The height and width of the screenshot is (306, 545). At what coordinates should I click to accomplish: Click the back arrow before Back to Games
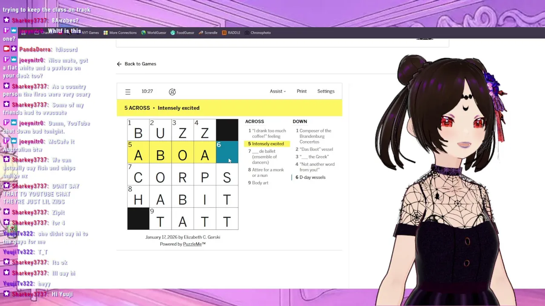[119, 64]
